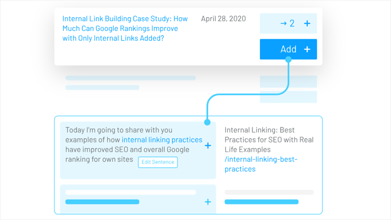Click the number 2 link counter
The width and height of the screenshot is (391, 220).
(292, 24)
